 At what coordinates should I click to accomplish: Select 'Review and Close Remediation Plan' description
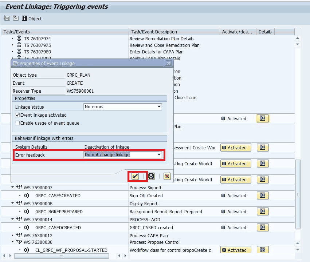(x=165, y=45)
